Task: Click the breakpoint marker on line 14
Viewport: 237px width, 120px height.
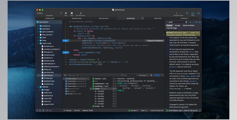Action: [66, 52]
